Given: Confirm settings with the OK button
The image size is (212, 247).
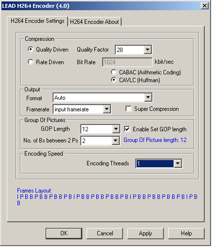Looking at the screenshot, I should [64, 233].
